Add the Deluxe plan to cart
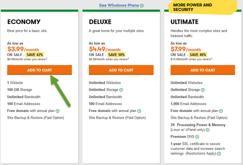This screenshot has width=243, height=165. click(121, 70)
